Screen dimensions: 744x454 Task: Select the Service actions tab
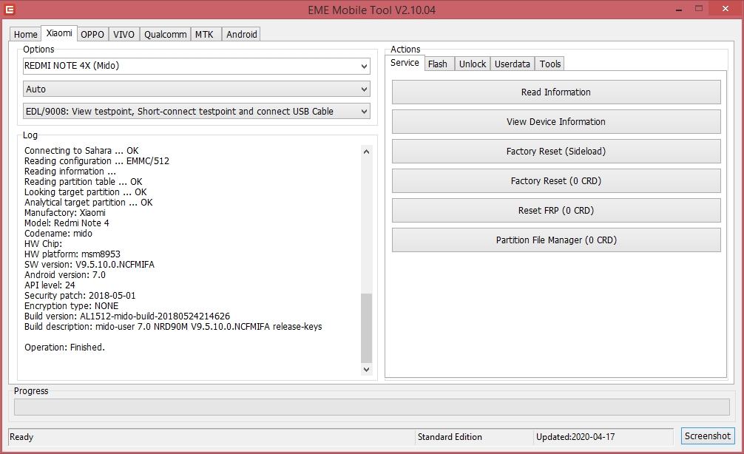point(405,63)
